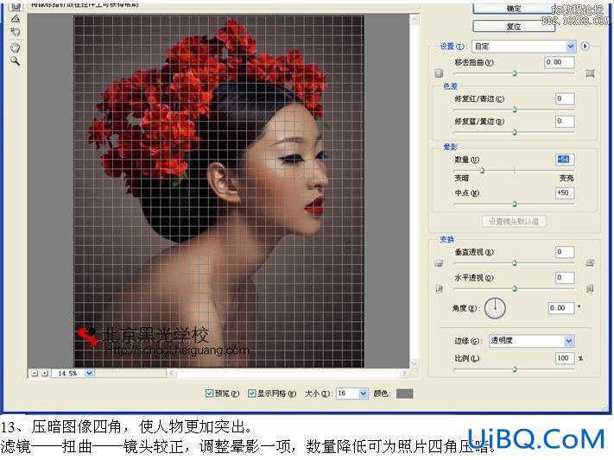
Task: Click the portrait preview image
Action: coord(219,192)
